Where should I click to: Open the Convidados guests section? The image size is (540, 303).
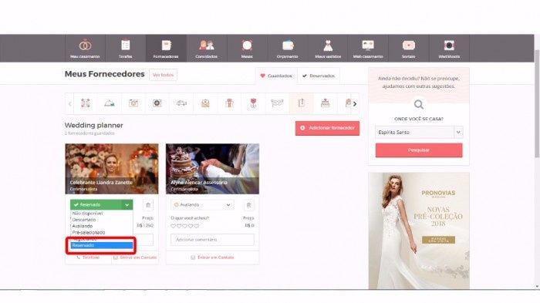point(206,49)
